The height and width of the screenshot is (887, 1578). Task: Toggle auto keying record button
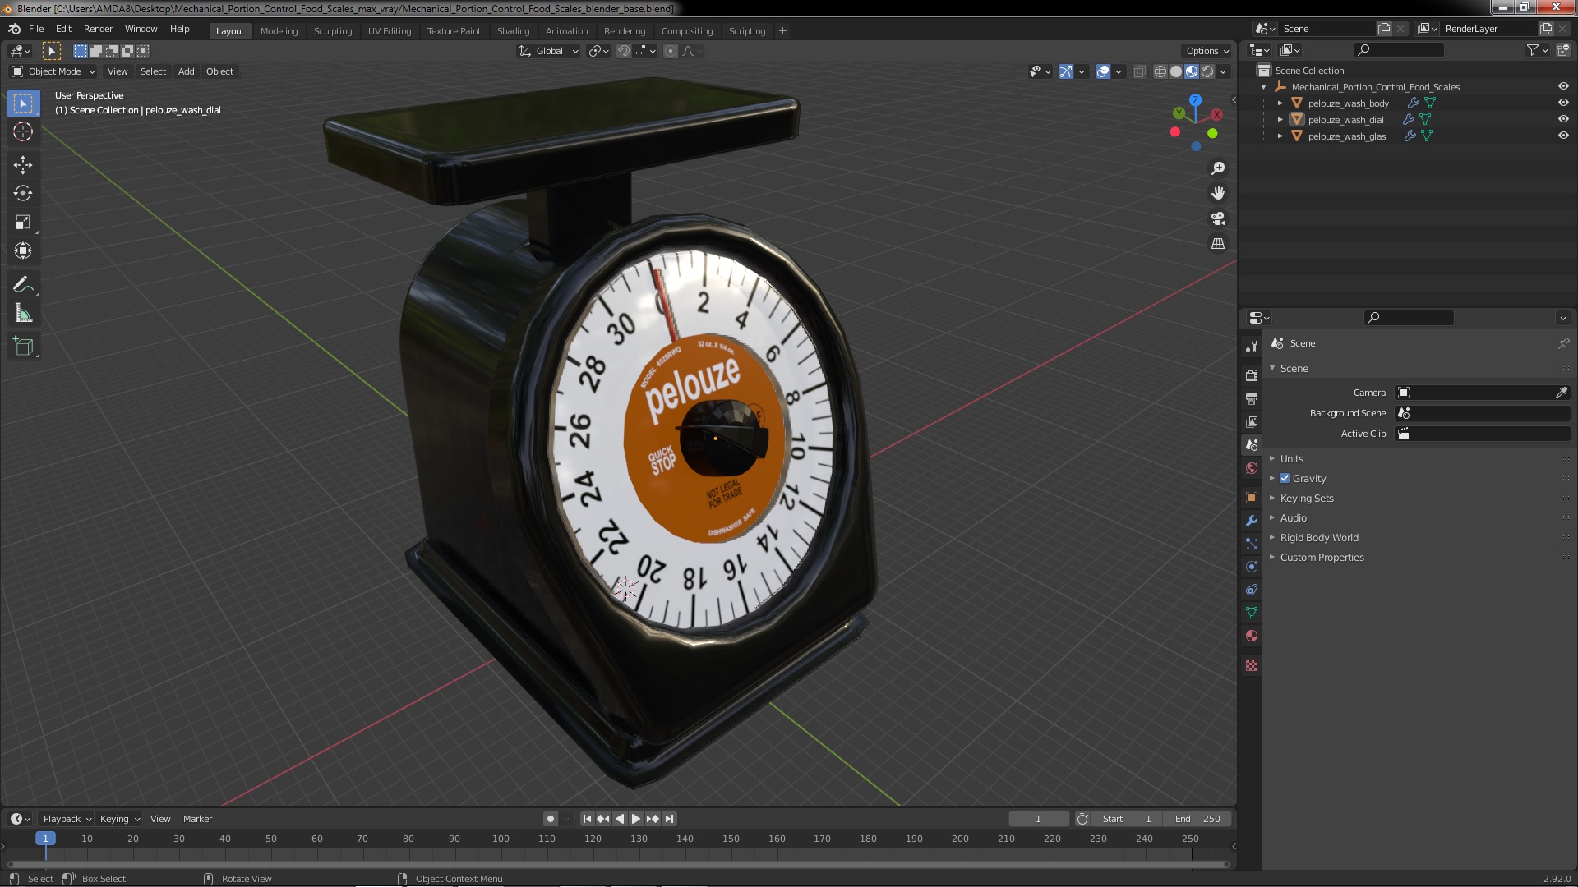[x=551, y=819]
